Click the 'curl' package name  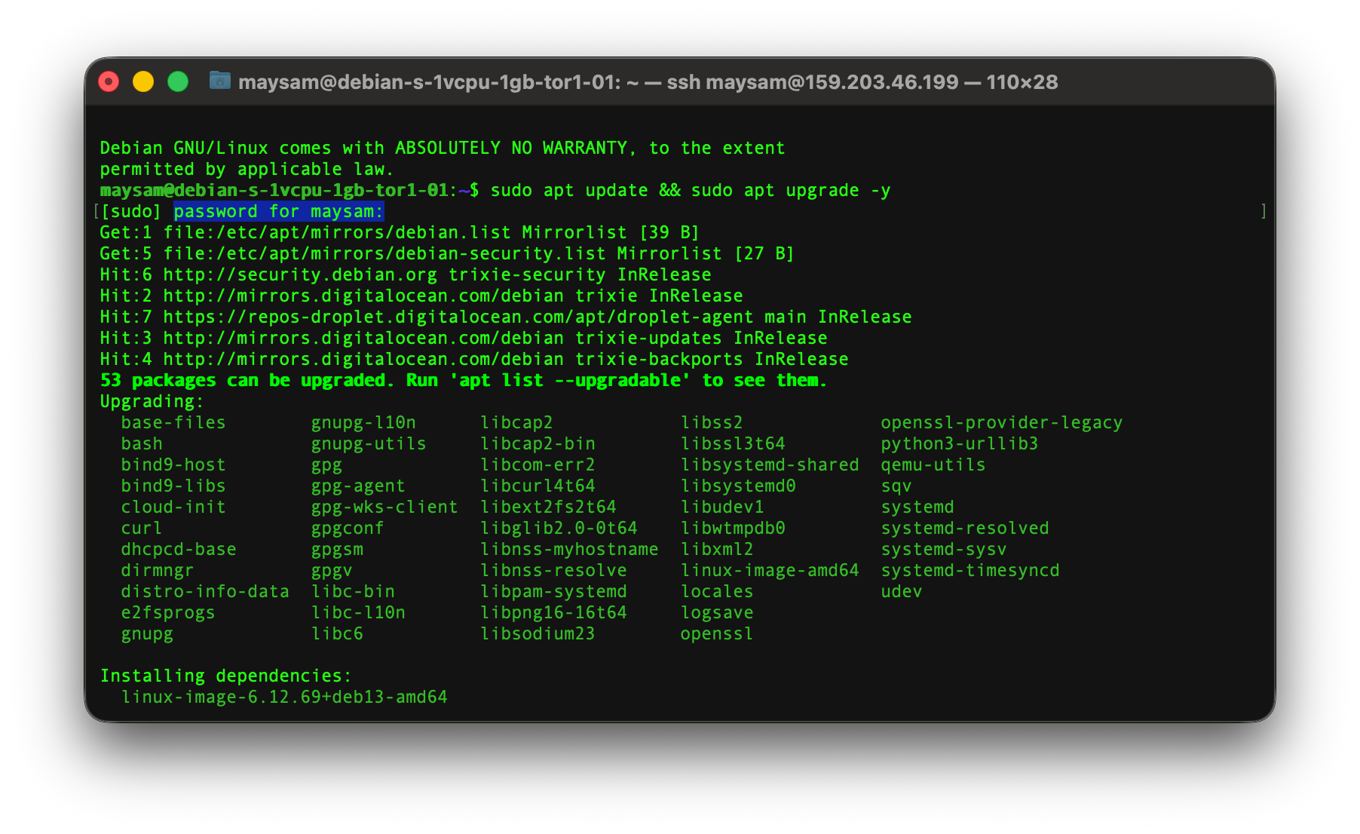142,528
